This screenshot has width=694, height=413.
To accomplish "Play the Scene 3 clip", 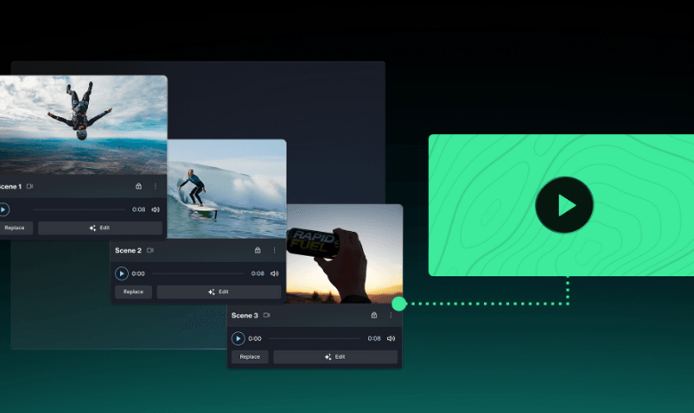I will tap(238, 338).
